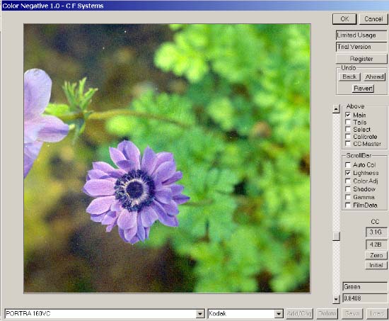
Task: Click the Trial Version notice field
Action: click(x=361, y=47)
